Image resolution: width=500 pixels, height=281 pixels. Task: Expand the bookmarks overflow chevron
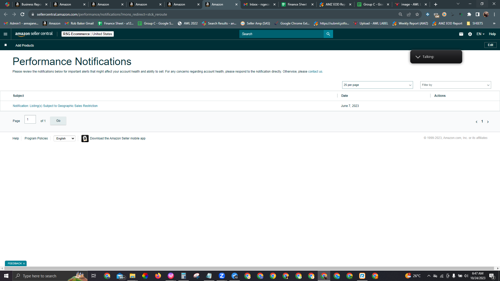click(494, 23)
